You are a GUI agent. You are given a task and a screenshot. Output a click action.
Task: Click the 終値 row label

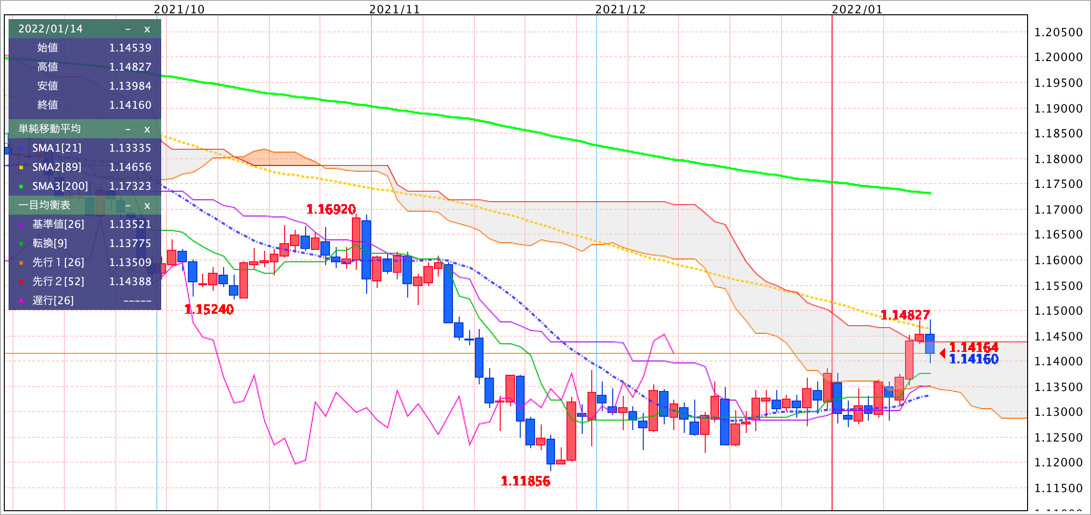(48, 105)
